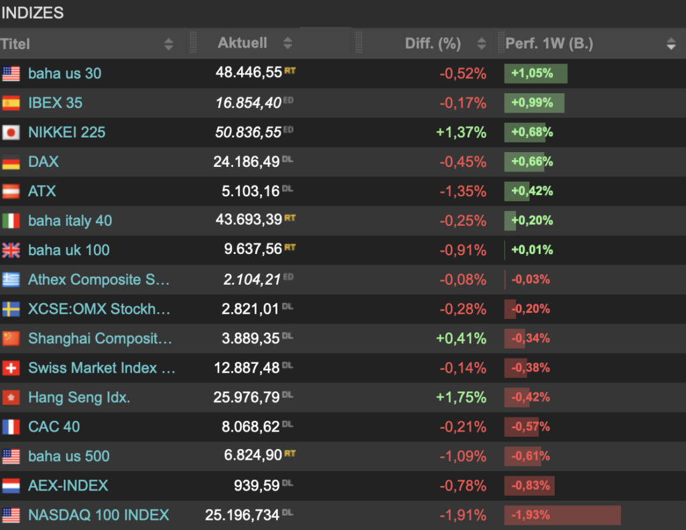This screenshot has height=530, width=686.
Task: Click the green performance bar for baha us 30
Action: (535, 74)
